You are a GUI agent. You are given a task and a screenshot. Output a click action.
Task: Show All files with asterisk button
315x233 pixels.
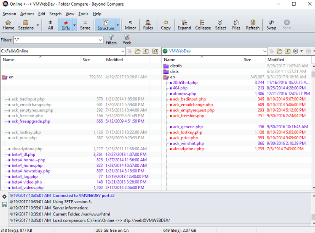click(50, 25)
